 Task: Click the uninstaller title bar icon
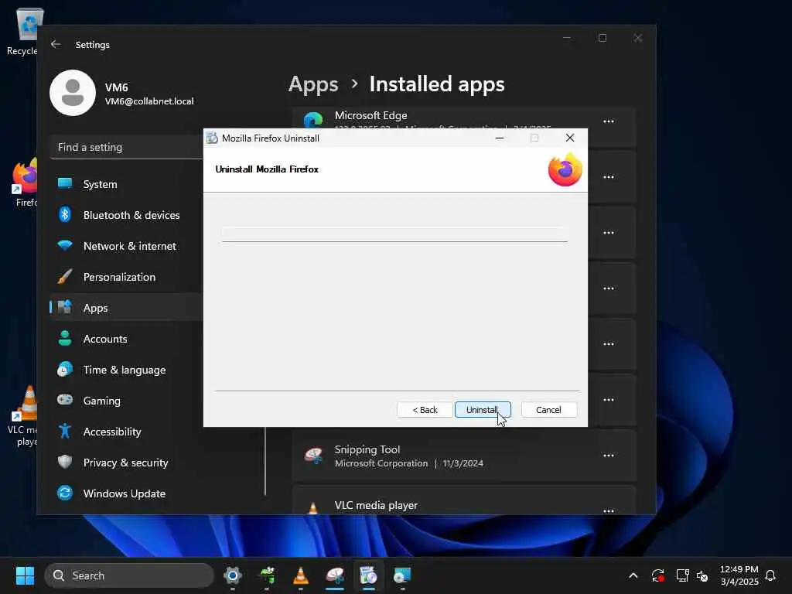pyautogui.click(x=212, y=138)
